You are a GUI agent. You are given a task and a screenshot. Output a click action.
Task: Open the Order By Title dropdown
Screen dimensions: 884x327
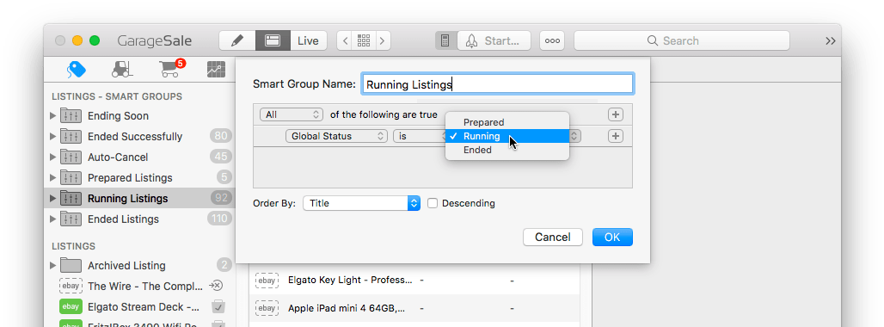361,204
